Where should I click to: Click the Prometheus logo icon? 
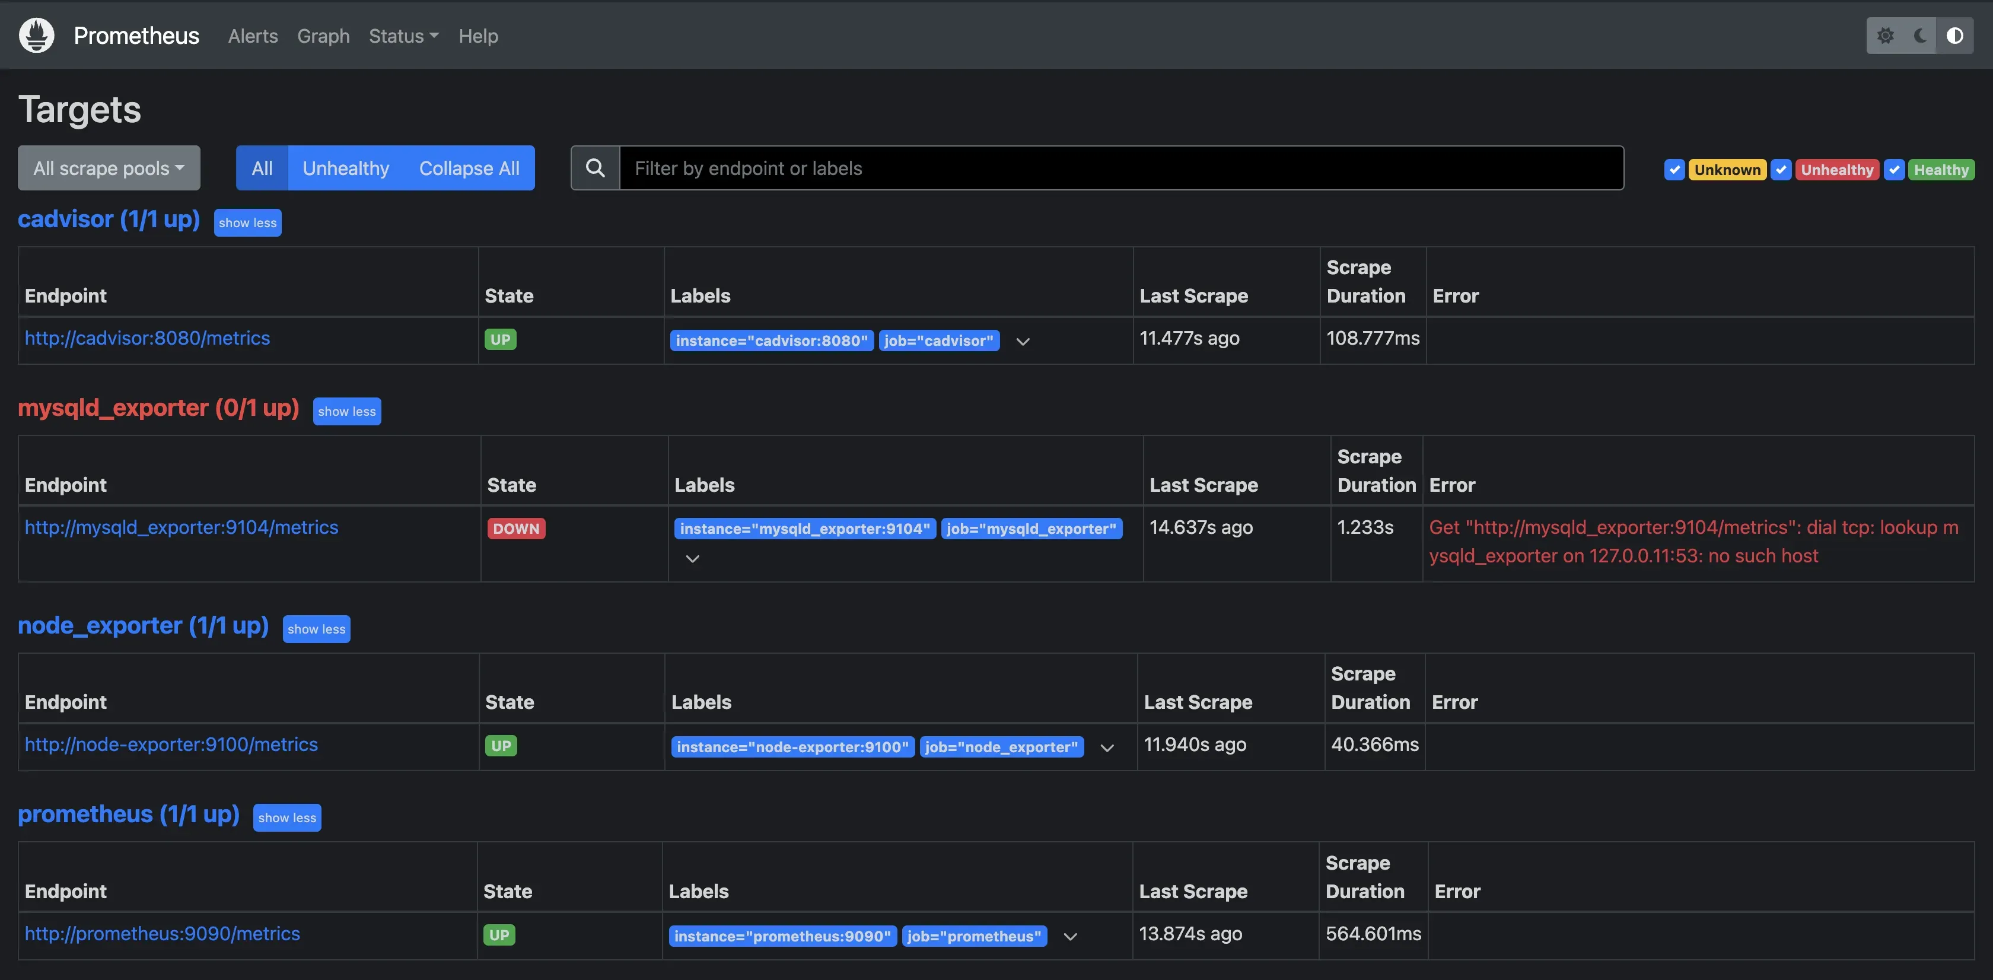point(36,35)
